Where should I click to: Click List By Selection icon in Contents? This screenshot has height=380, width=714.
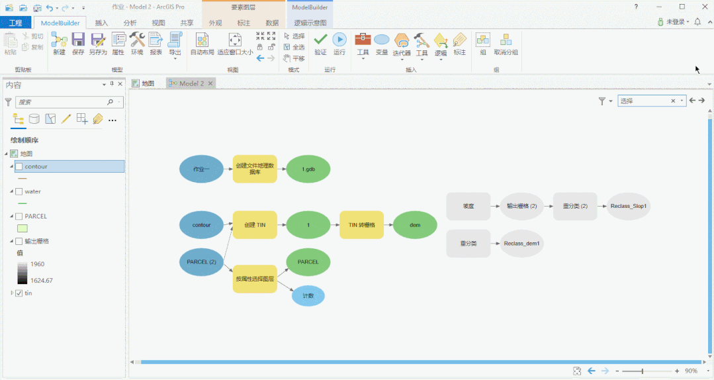pos(50,119)
